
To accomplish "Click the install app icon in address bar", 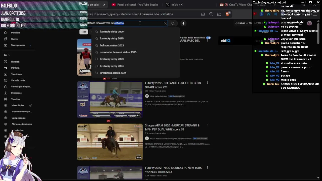I will pyautogui.click(x=203, y=14).
